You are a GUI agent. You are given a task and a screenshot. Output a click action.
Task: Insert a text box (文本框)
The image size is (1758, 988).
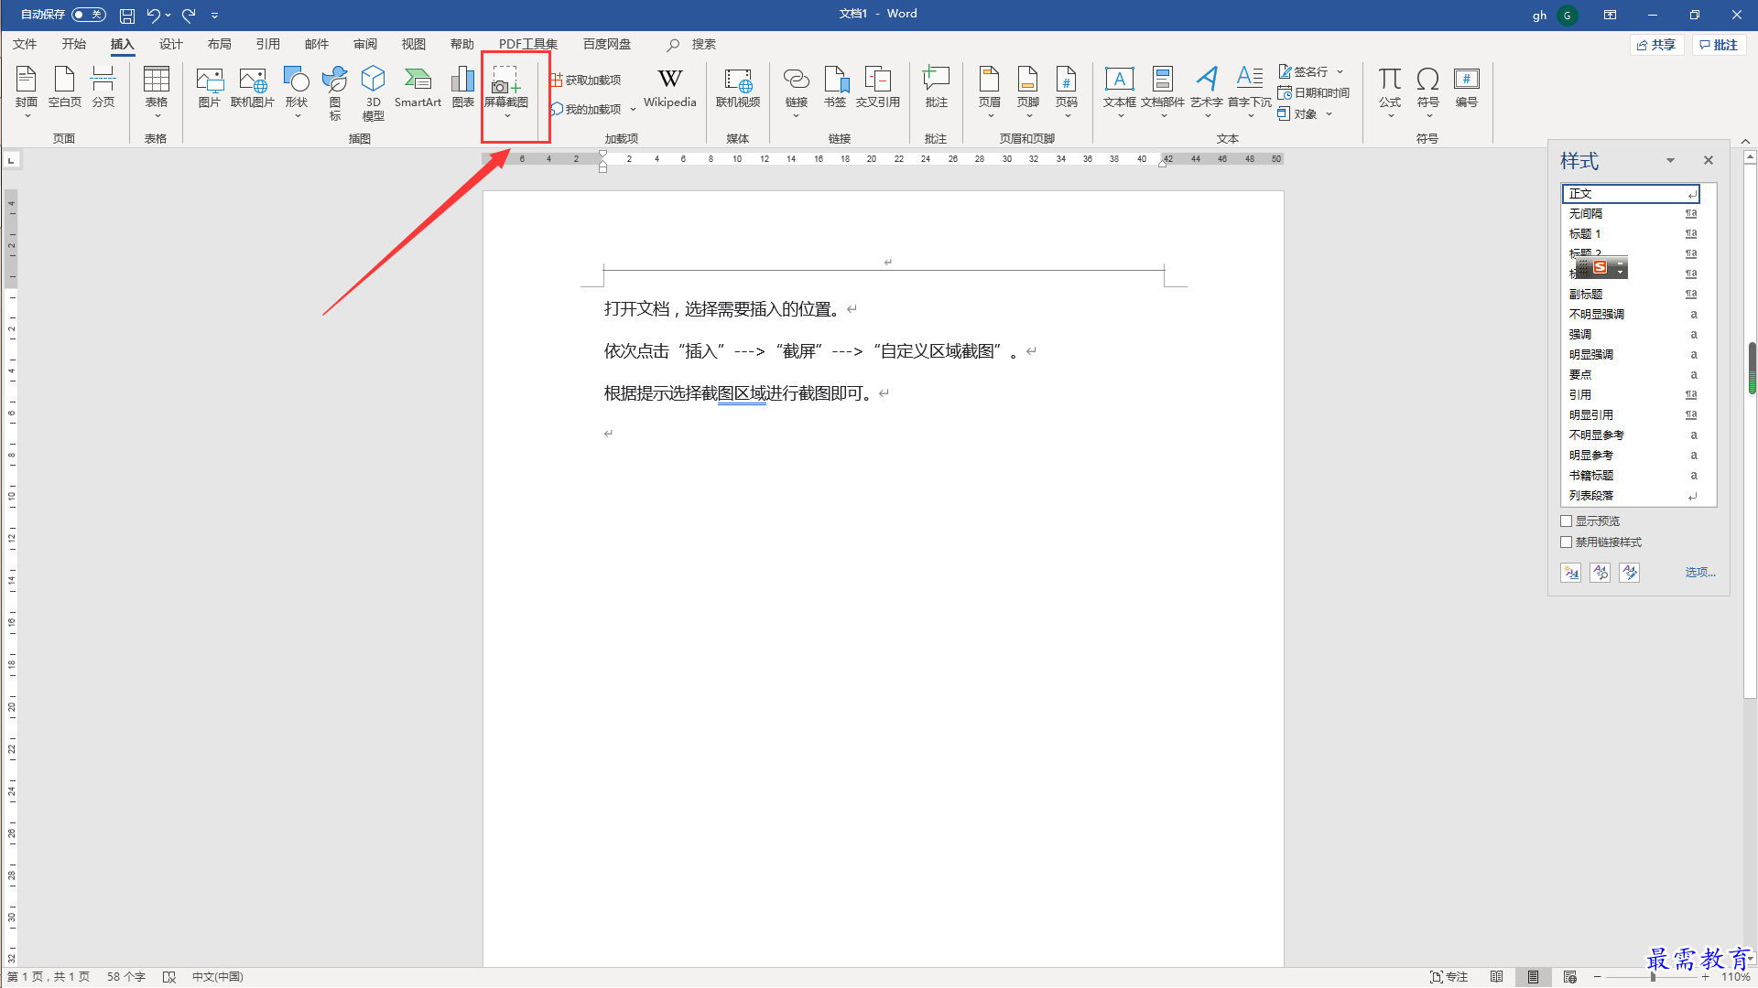click(x=1120, y=91)
